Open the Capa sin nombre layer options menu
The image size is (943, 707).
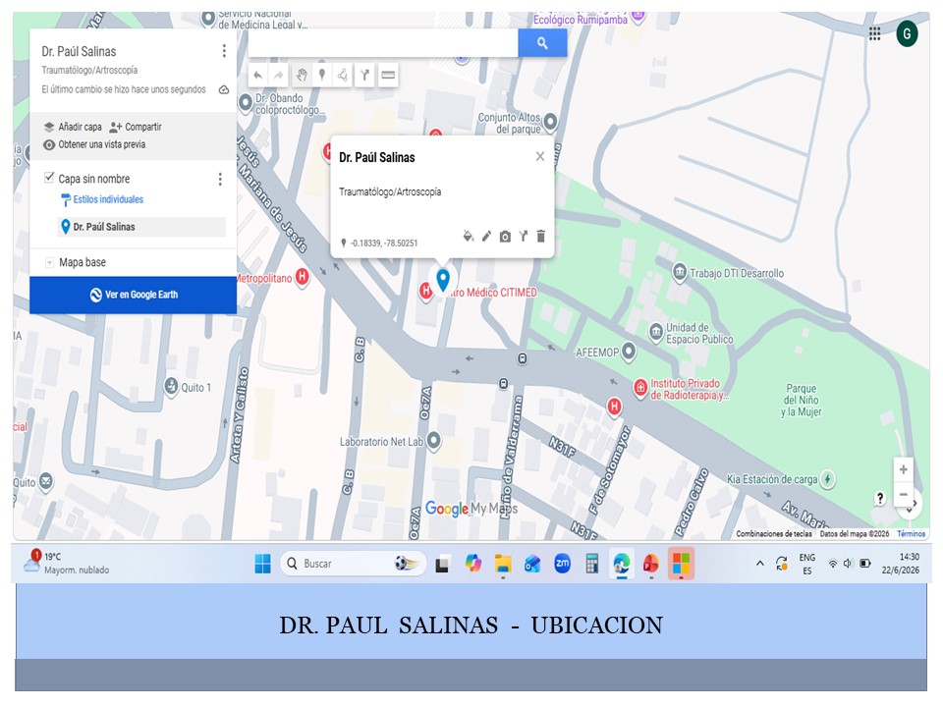pos(220,179)
